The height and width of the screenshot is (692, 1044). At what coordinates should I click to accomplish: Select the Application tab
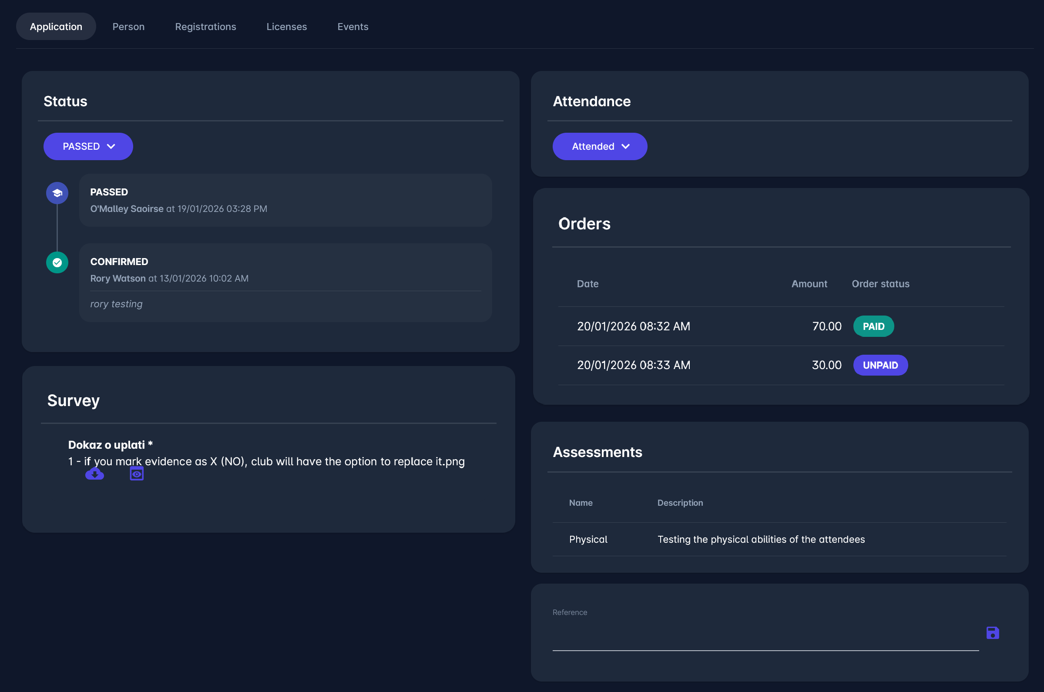click(56, 27)
